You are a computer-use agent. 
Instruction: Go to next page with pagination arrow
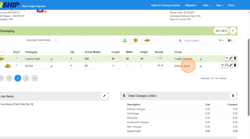click(x=26, y=78)
